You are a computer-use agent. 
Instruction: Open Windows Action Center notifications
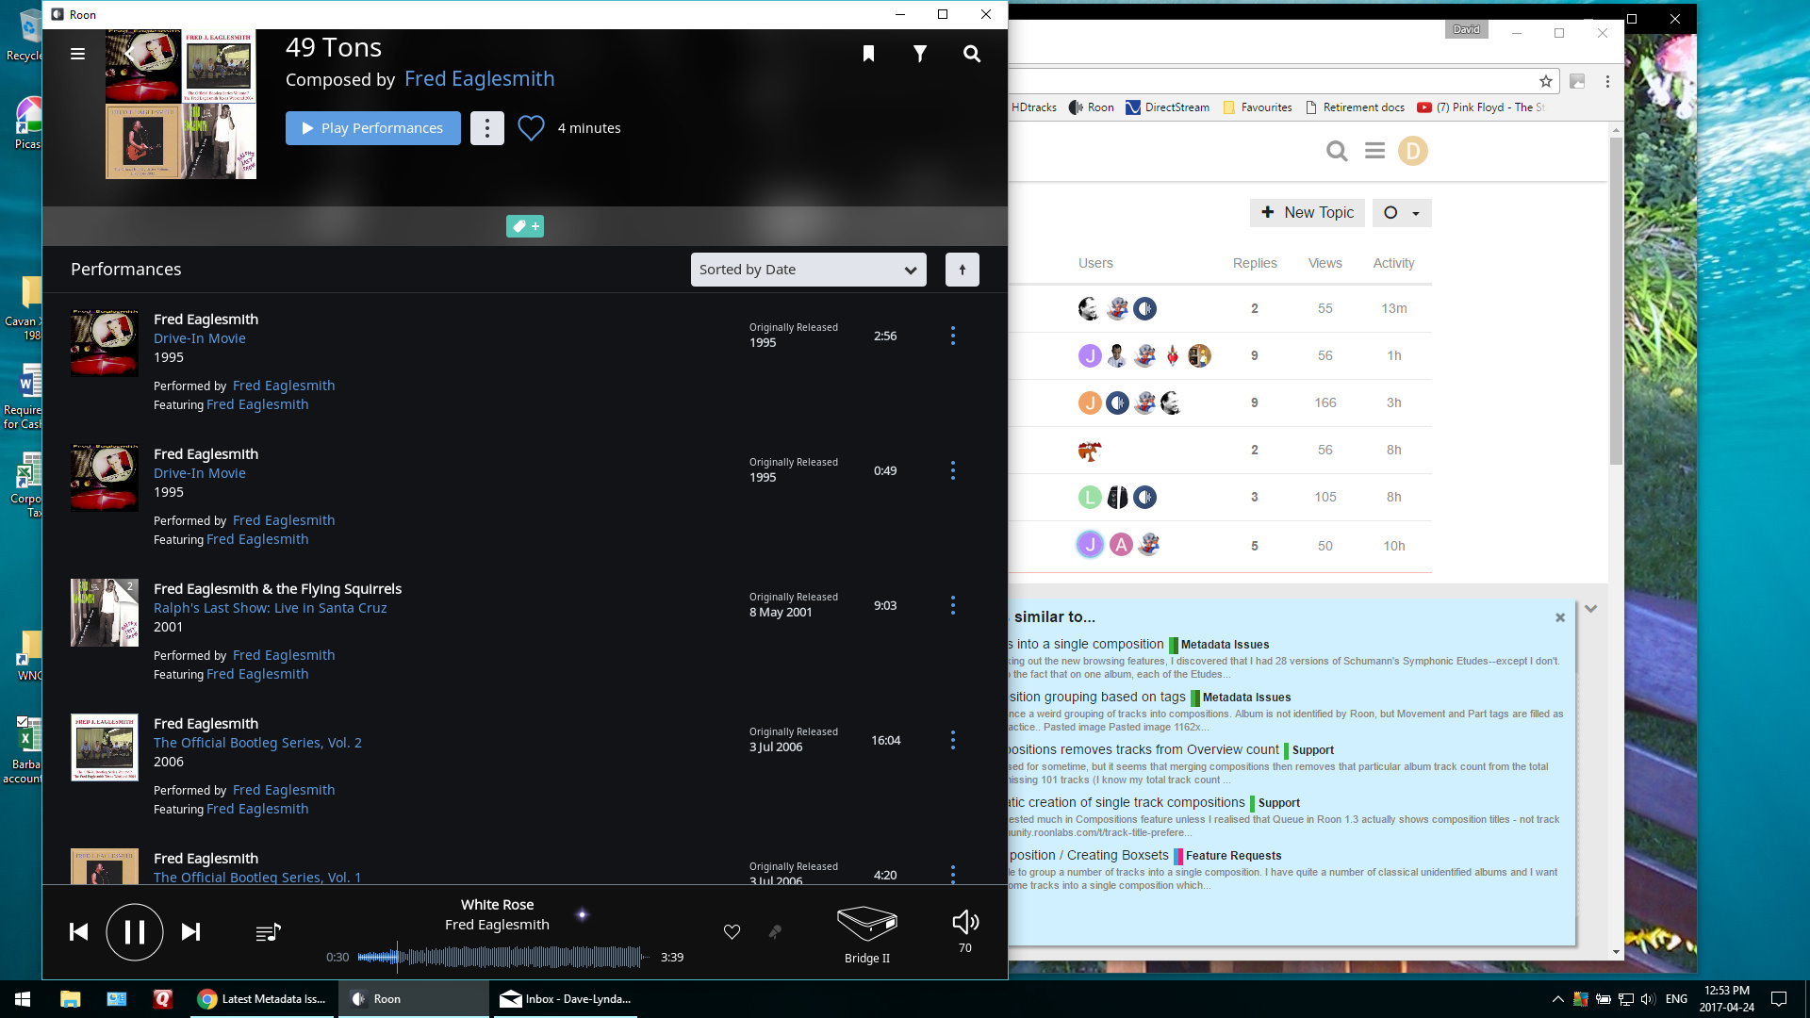click(x=1779, y=999)
